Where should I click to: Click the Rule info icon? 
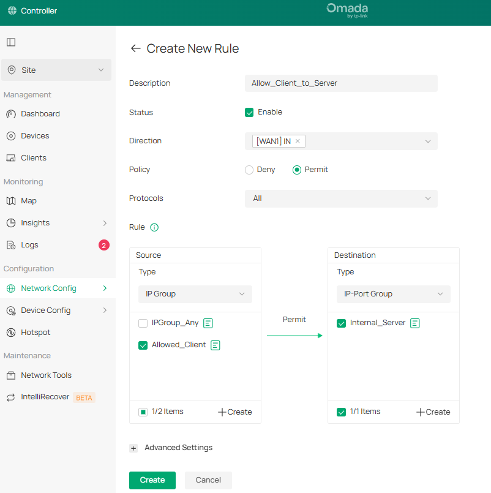(x=154, y=227)
